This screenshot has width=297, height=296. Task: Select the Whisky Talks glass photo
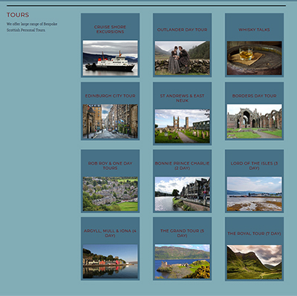coord(254,58)
